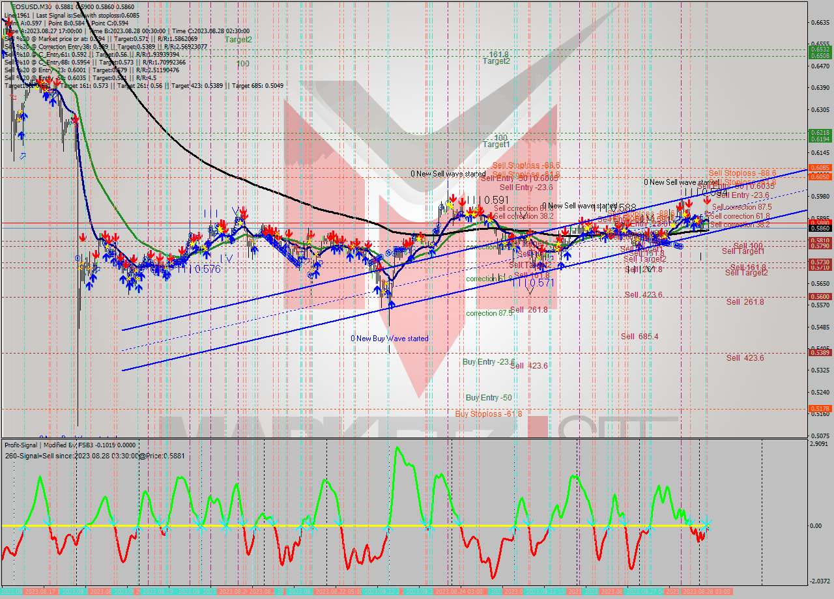This screenshot has height=599, width=834.
Task: Click the 2.9091 indicator scale value
Action: coord(819,444)
